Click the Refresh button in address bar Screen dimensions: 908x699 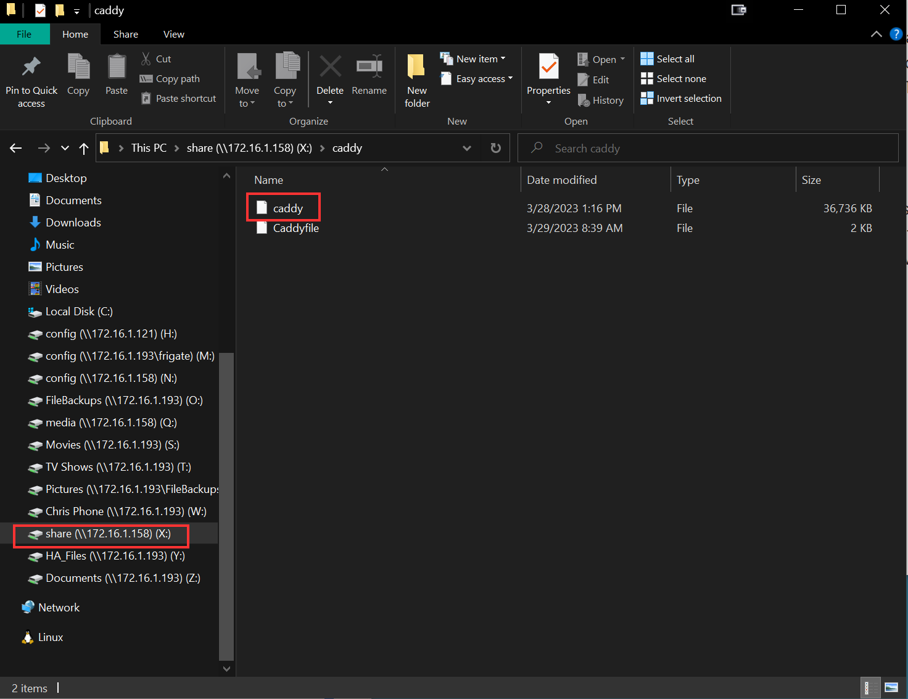pyautogui.click(x=495, y=148)
